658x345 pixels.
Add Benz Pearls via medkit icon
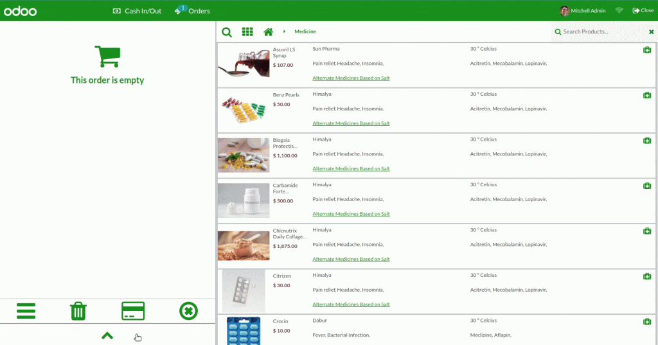pos(647,95)
